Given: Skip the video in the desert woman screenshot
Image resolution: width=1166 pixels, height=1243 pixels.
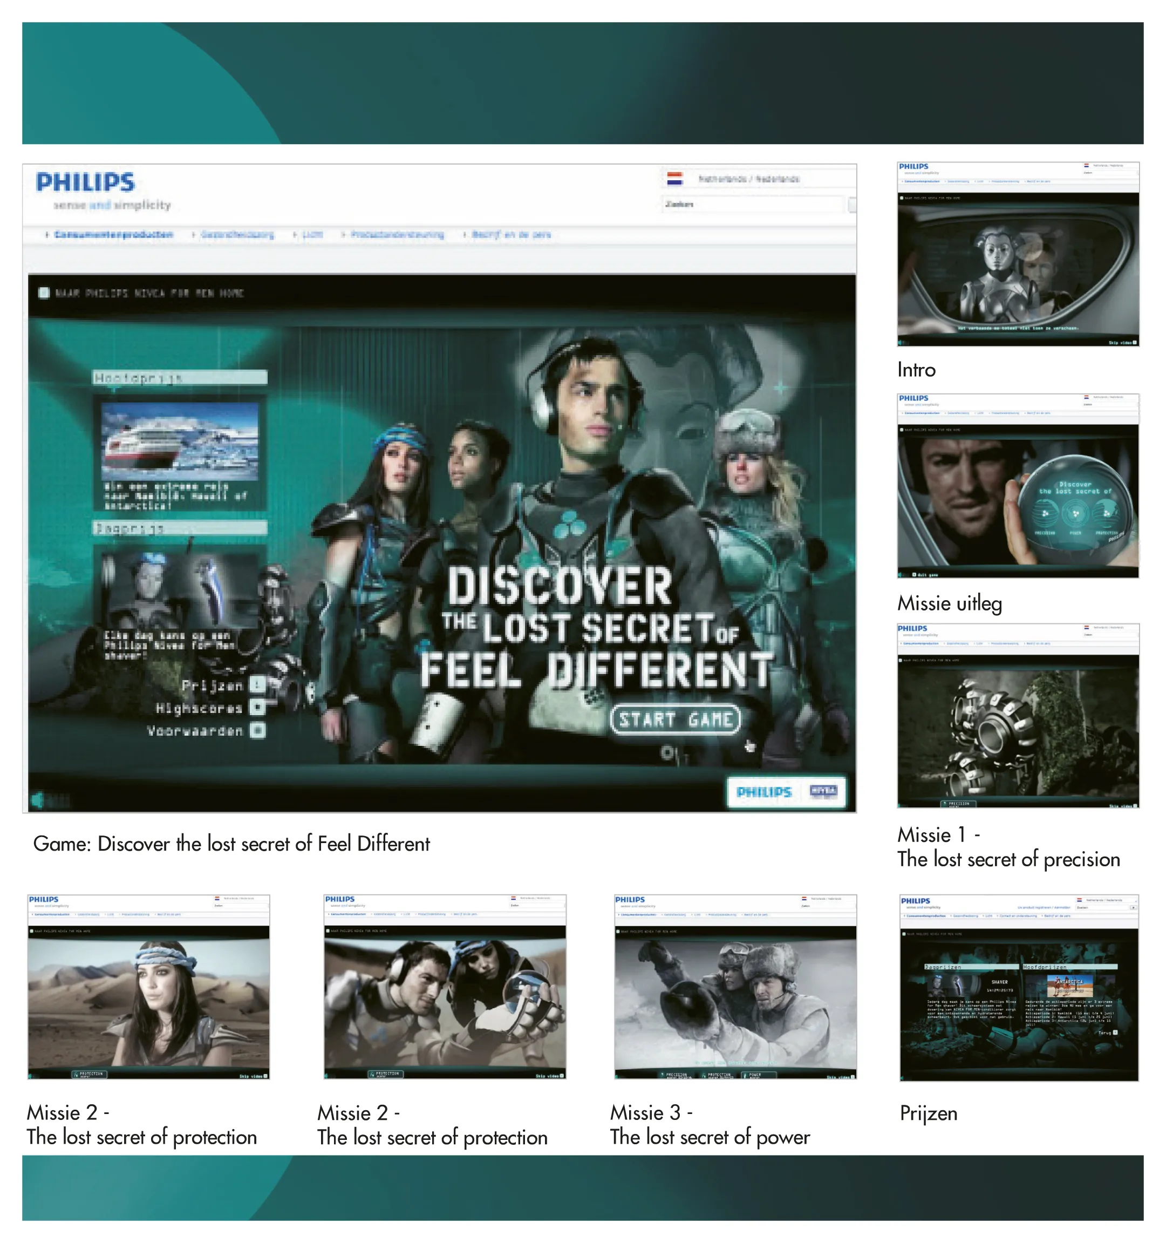Looking at the screenshot, I should (x=253, y=1076).
